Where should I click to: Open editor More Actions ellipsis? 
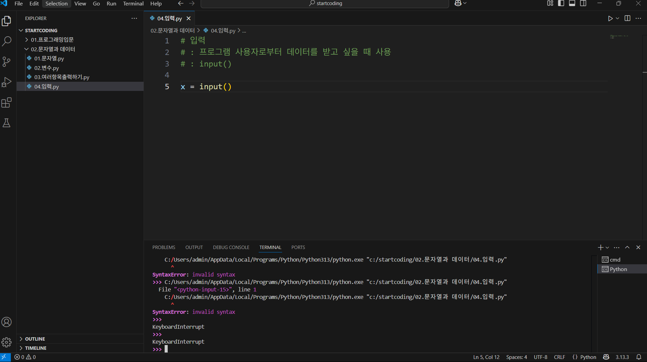pos(638,18)
